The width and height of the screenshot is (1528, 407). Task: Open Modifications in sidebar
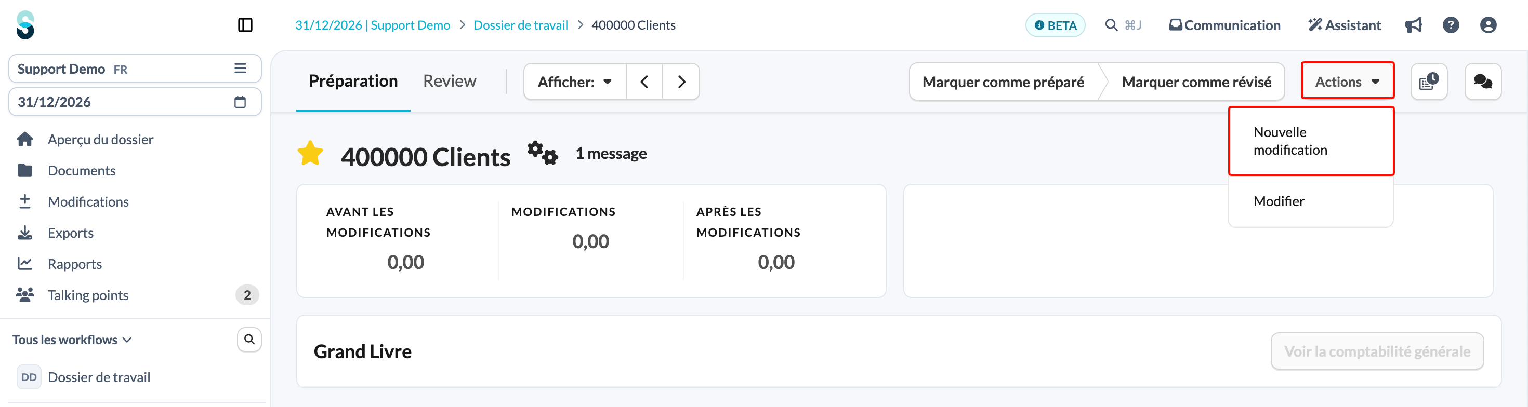[88, 202]
